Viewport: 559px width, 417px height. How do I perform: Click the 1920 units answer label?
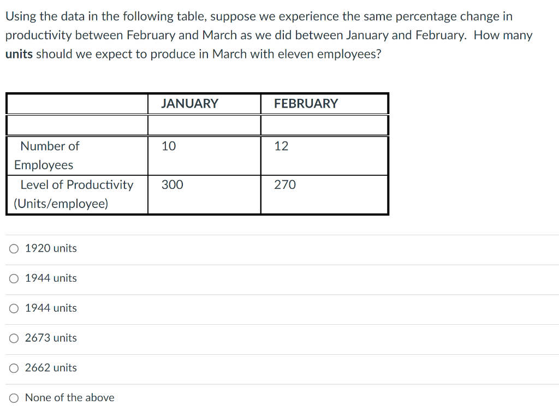(x=50, y=248)
